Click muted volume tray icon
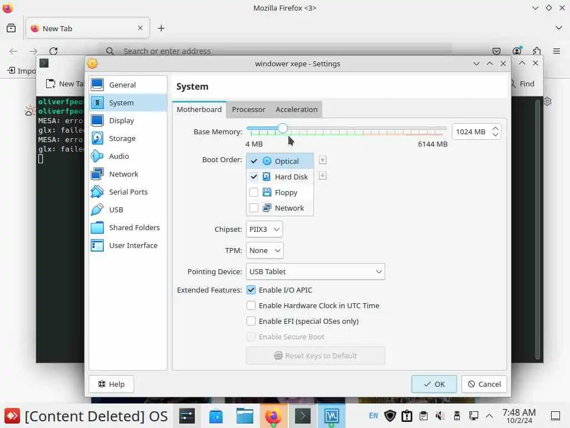Screen dimensions: 570x428 (x=440, y=416)
